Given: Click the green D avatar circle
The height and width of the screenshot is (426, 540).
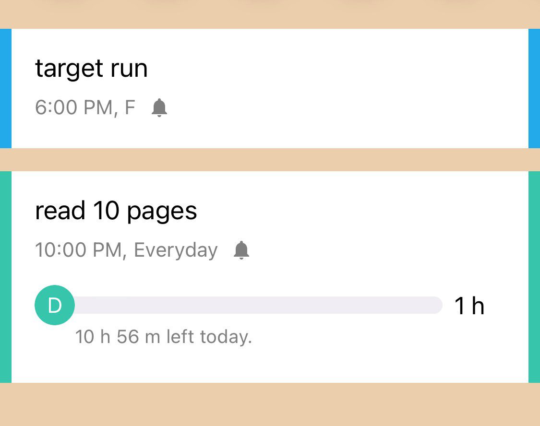Looking at the screenshot, I should coord(55,305).
